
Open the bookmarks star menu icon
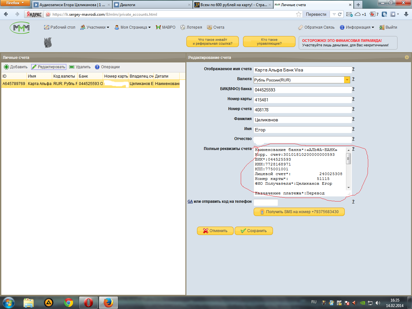394,14
